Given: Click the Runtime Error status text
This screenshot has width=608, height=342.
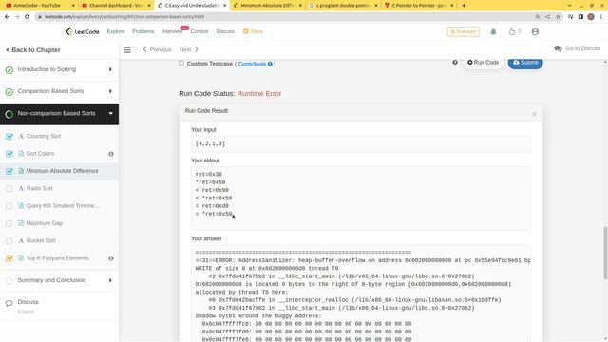Looking at the screenshot, I should [x=259, y=94].
